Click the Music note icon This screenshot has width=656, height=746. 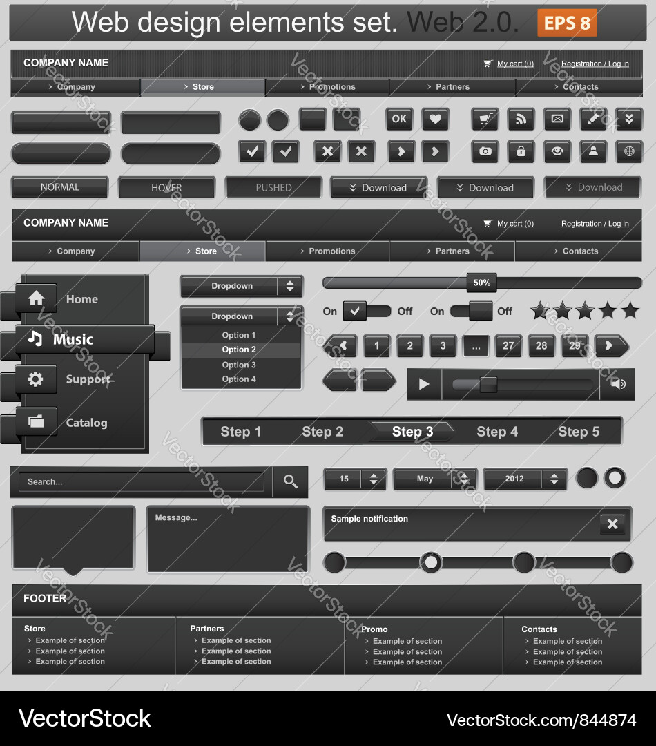pos(35,338)
